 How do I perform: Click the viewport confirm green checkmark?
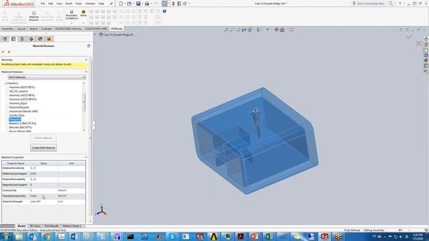point(409,37)
